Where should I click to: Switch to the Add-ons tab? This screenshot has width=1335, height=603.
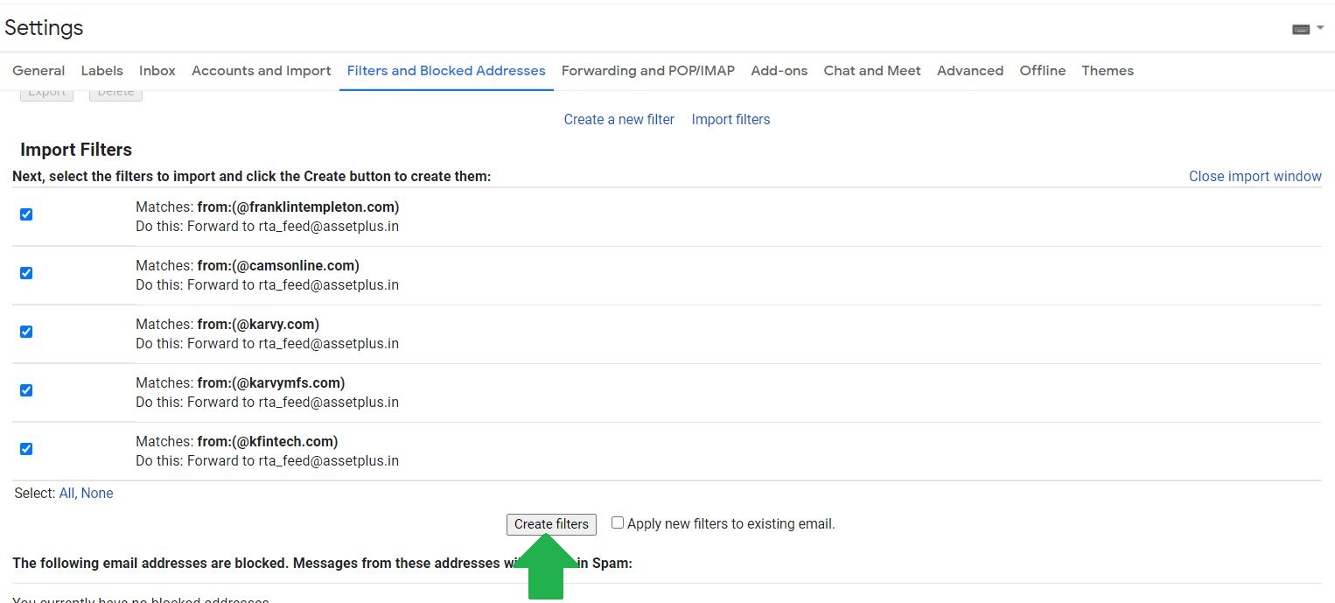point(779,71)
